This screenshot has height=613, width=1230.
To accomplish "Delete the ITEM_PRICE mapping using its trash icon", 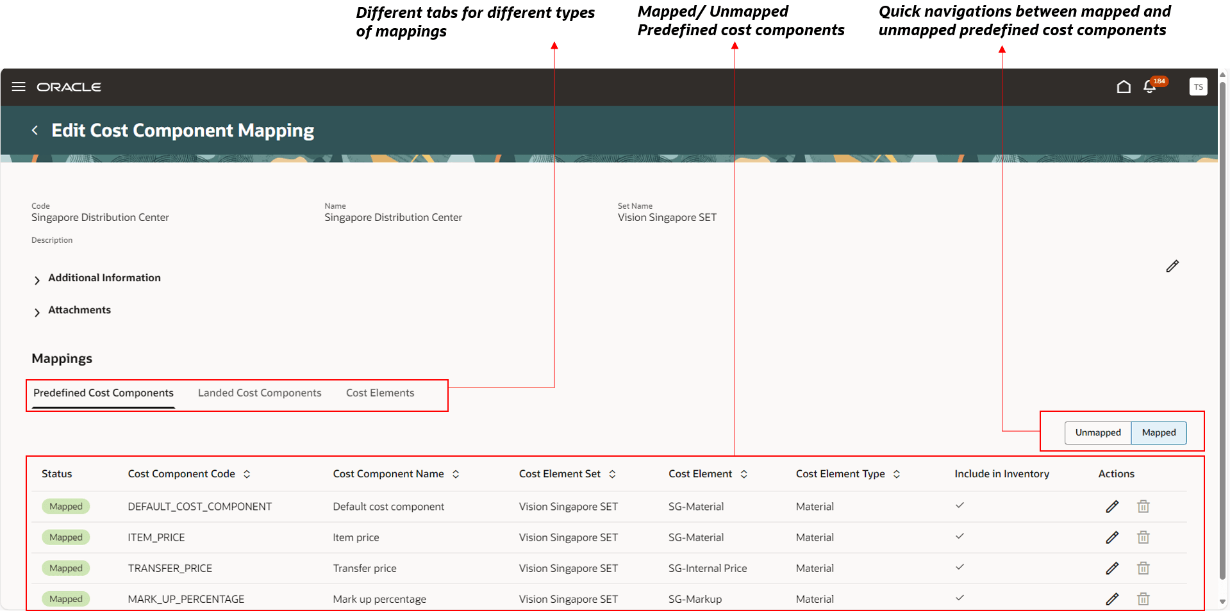I will [1143, 537].
